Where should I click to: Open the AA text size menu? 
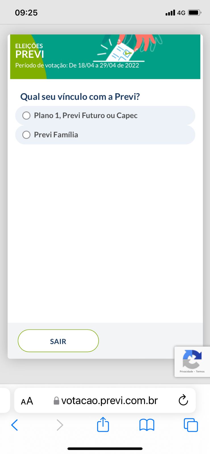coord(27,401)
